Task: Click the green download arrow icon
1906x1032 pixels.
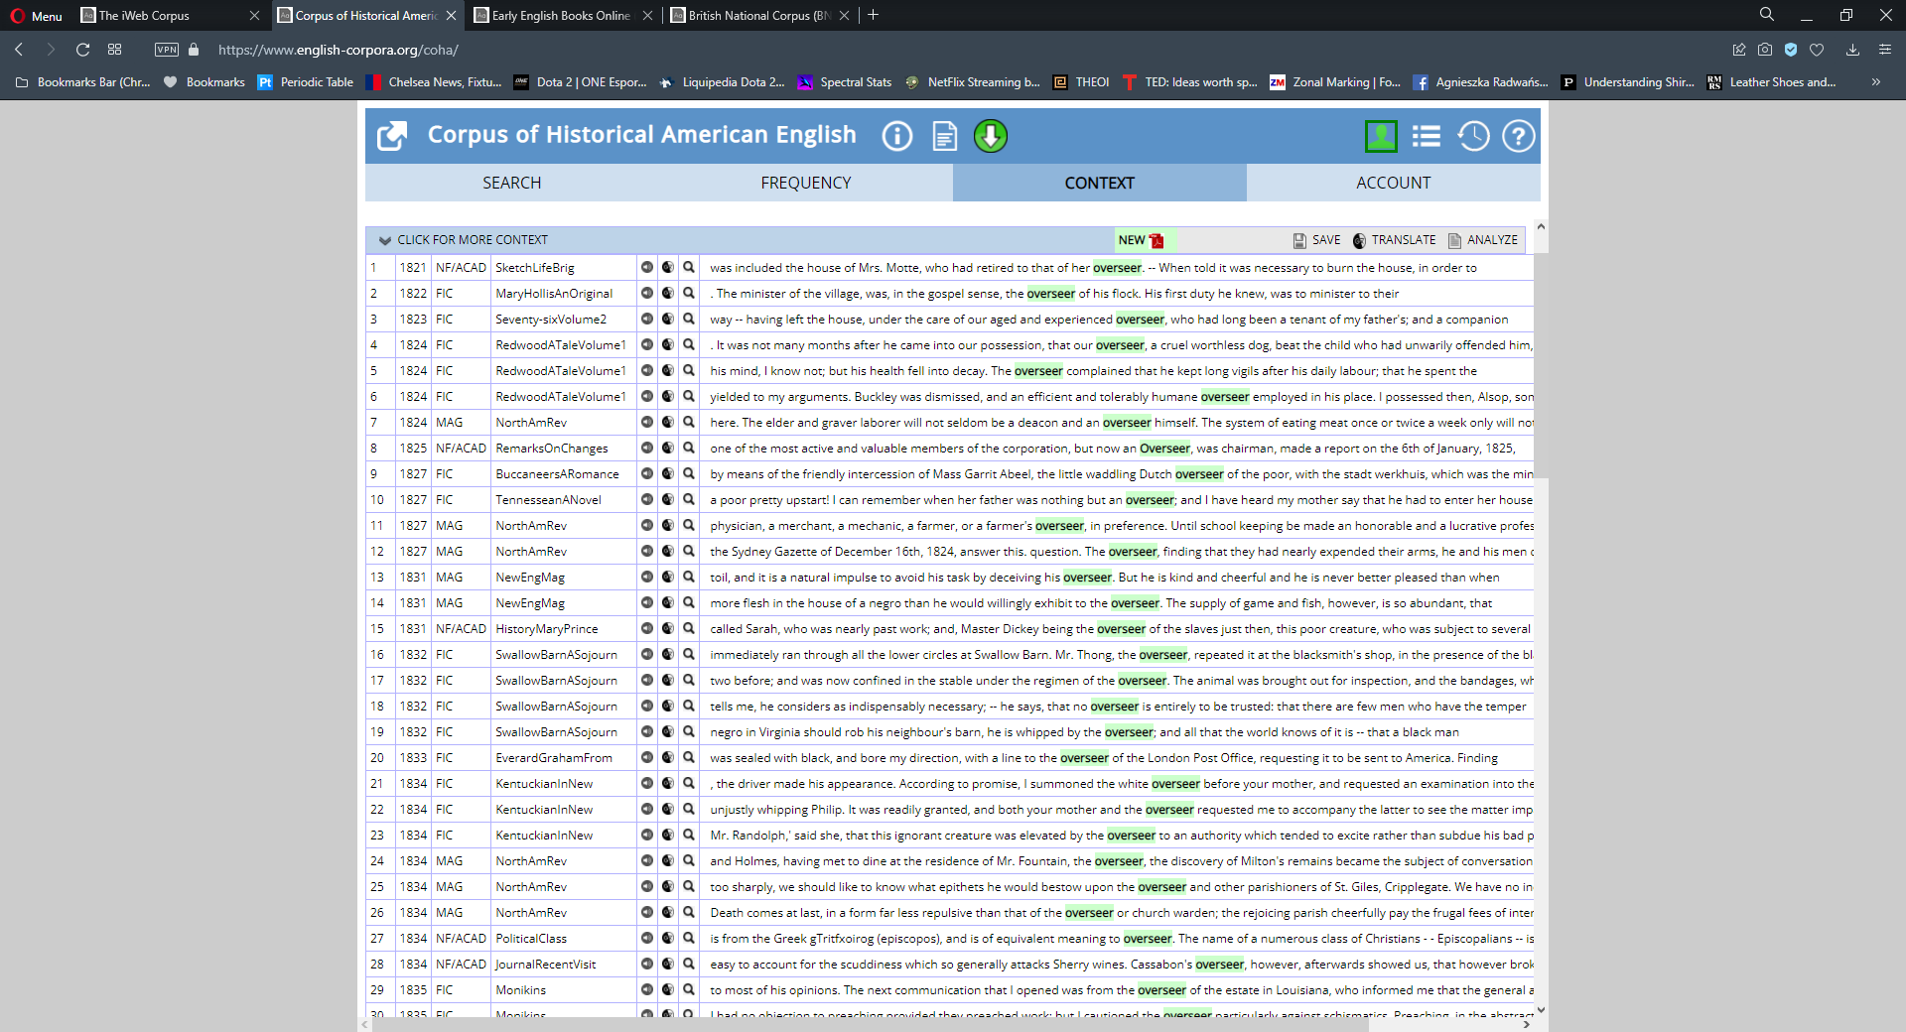Action: point(991,136)
